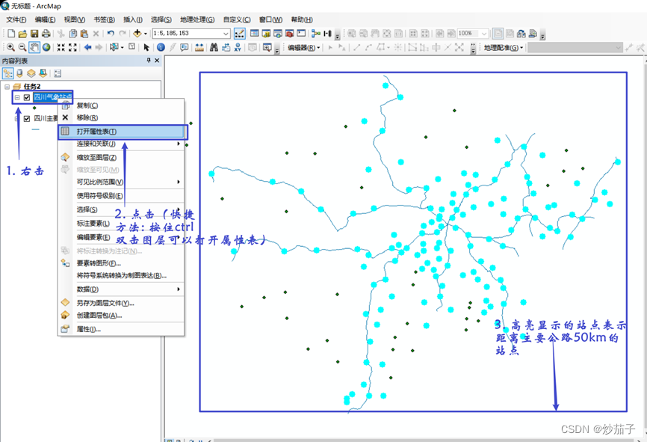The image size is (647, 442).
Task: Choose 复制(C) in the context menu
Action: 121,105
